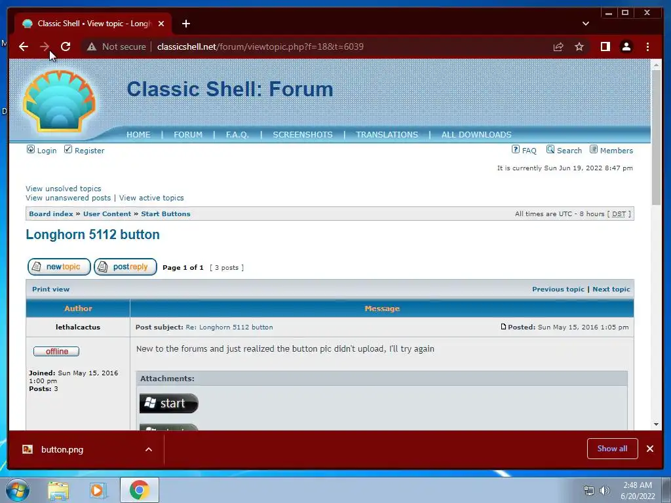The width and height of the screenshot is (671, 503).
Task: Click View active topics
Action: tap(151, 198)
